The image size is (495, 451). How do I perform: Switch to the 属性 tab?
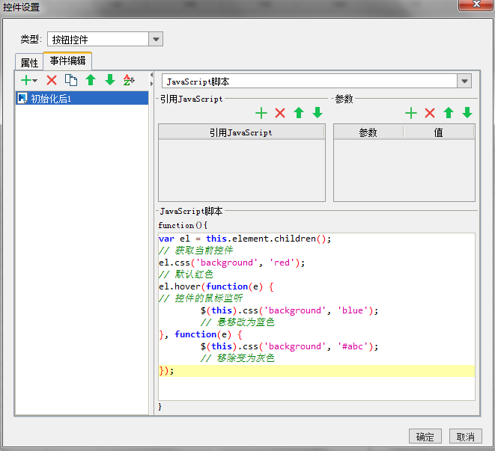coord(29,62)
